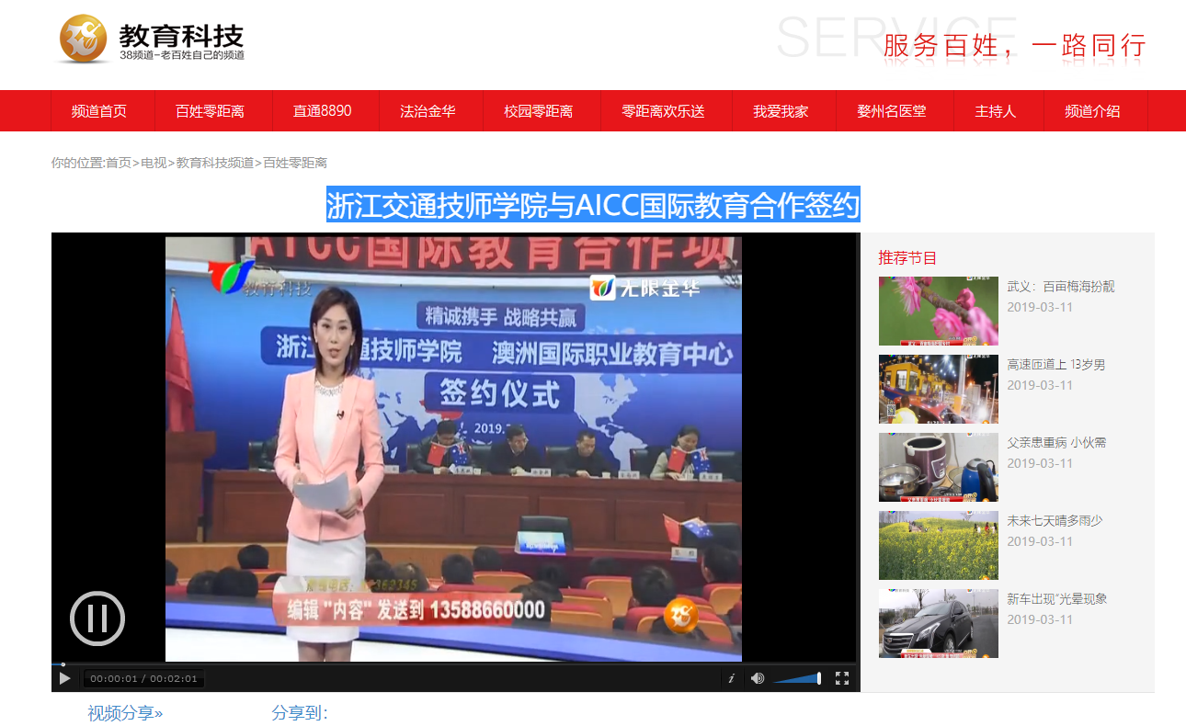Open thumbnail for 高速匝道上 13岁男

pos(938,389)
